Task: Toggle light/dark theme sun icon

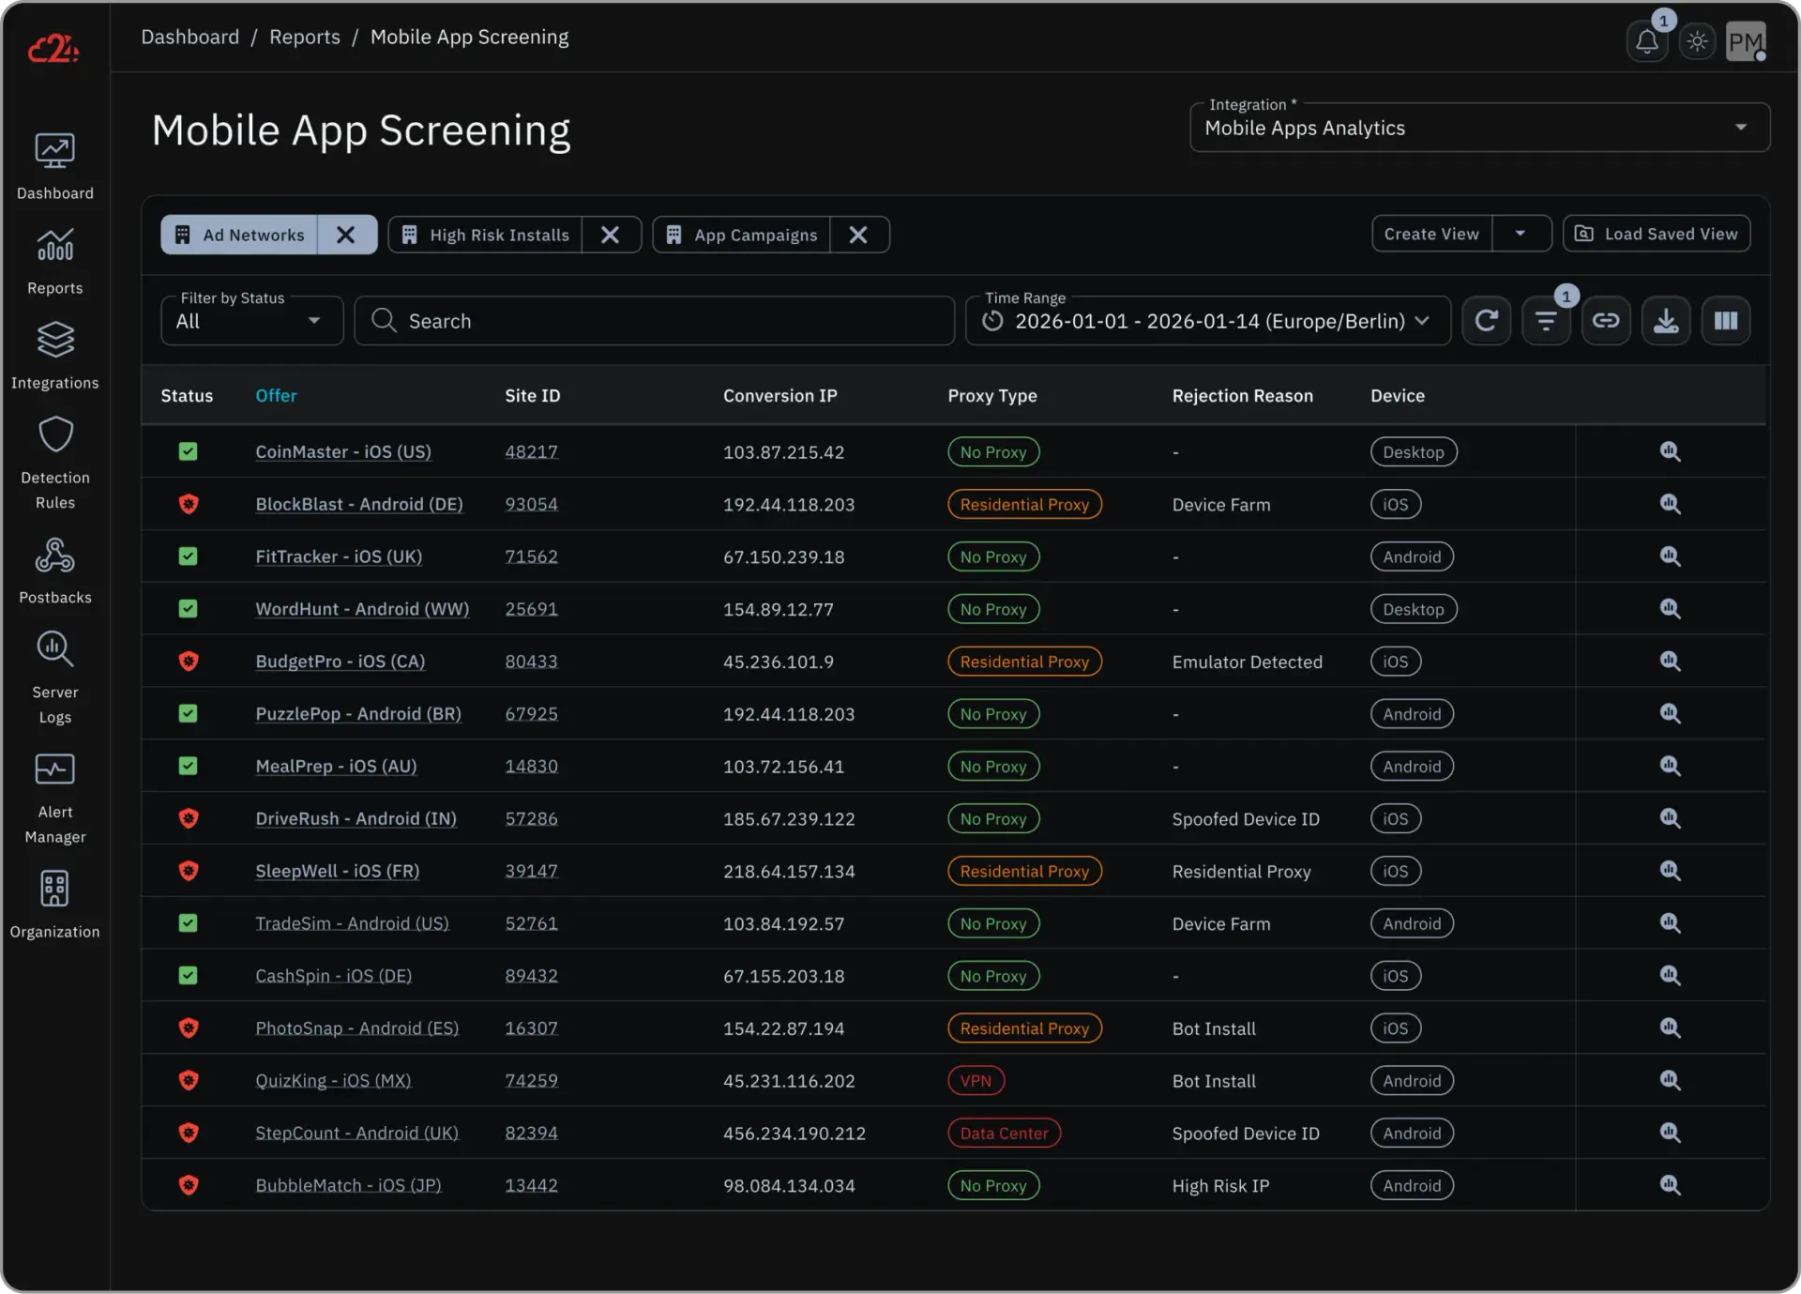Action: click(x=1697, y=41)
